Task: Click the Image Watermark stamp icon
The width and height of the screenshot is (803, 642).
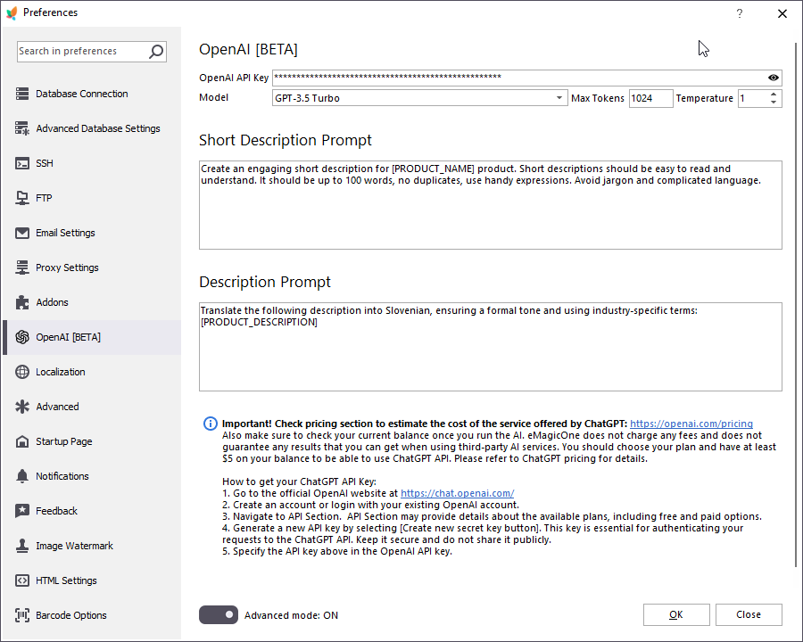Action: tap(22, 547)
